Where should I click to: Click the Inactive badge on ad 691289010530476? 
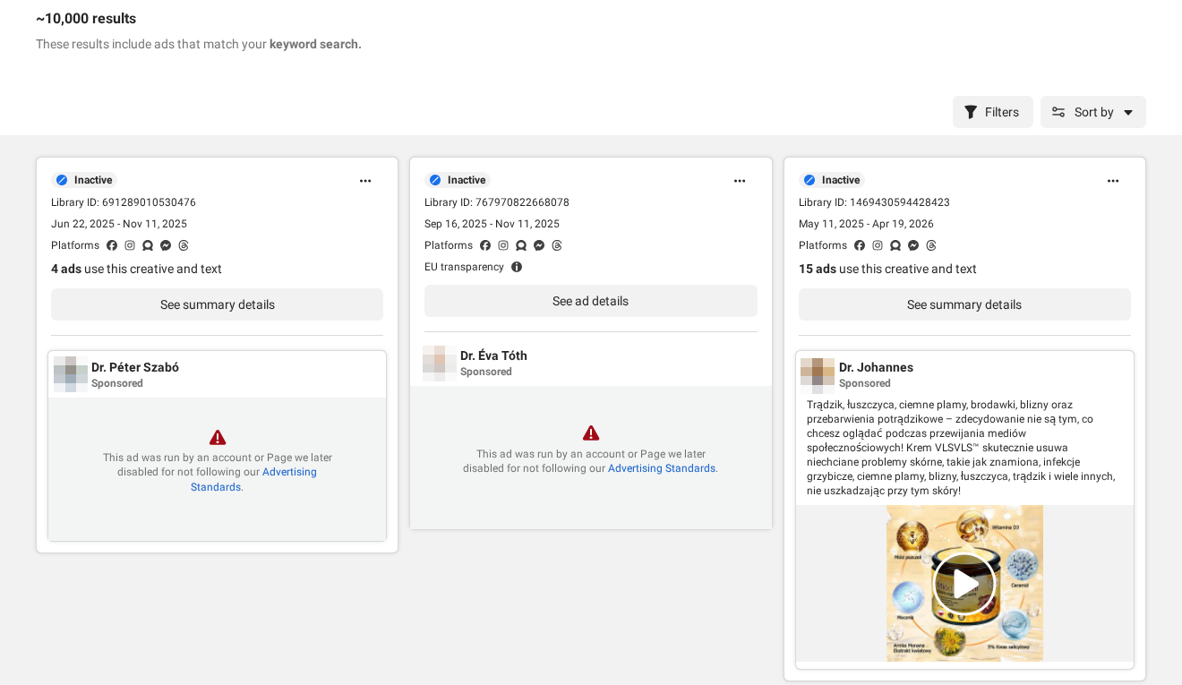pyautogui.click(x=85, y=180)
